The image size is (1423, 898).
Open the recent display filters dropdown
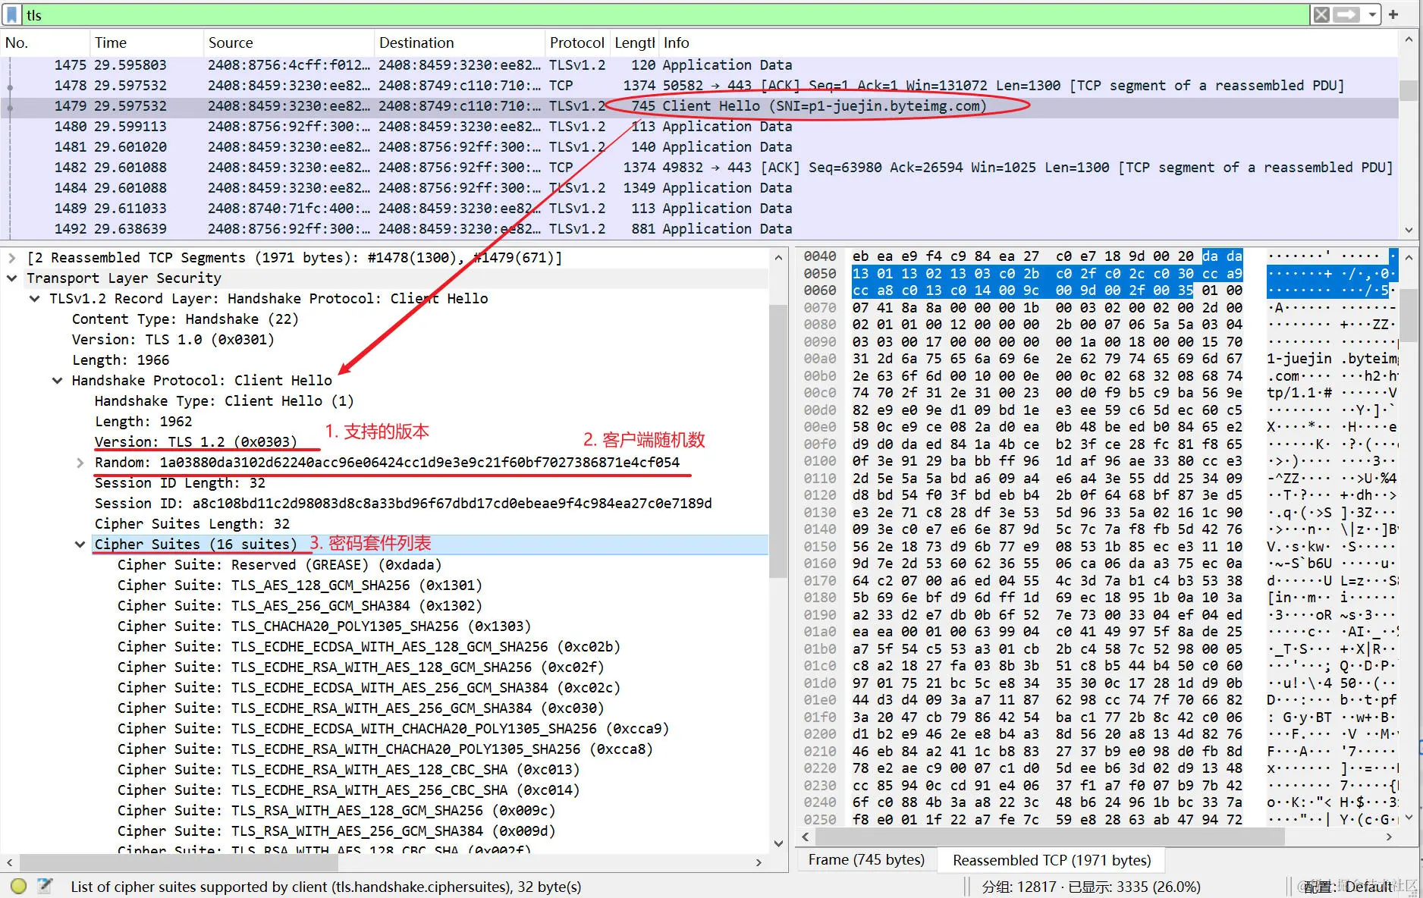point(1372,14)
